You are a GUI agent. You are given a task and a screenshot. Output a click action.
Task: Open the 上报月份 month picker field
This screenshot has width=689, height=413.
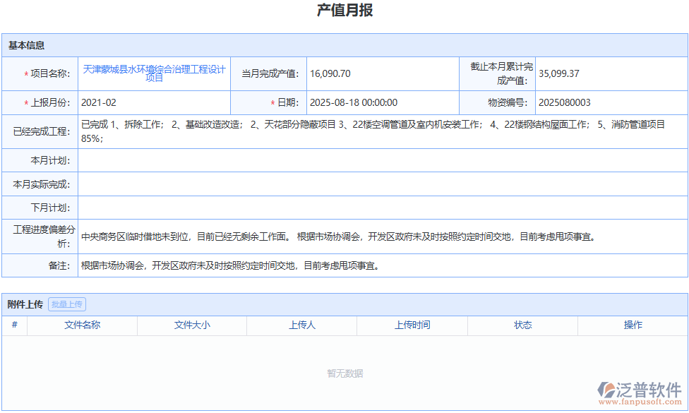pos(154,102)
